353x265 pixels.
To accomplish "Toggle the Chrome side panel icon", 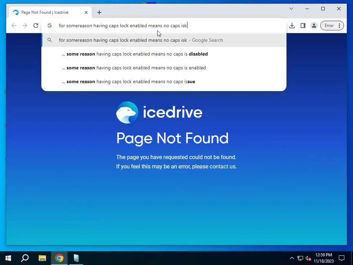I will pyautogui.click(x=303, y=26).
